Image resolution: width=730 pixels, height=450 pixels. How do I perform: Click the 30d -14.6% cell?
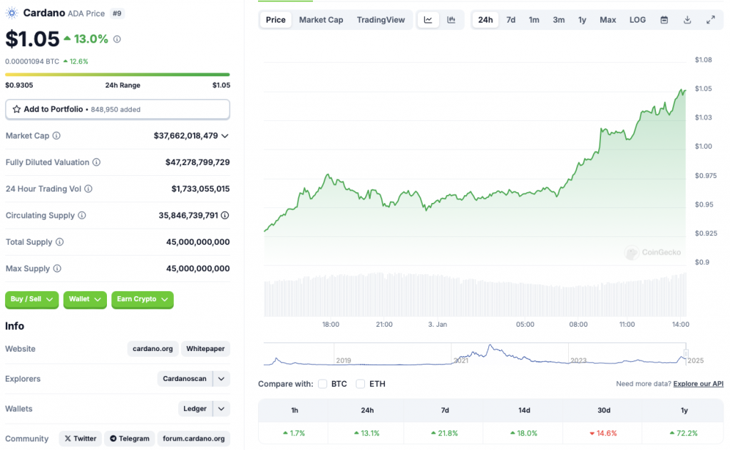603,433
